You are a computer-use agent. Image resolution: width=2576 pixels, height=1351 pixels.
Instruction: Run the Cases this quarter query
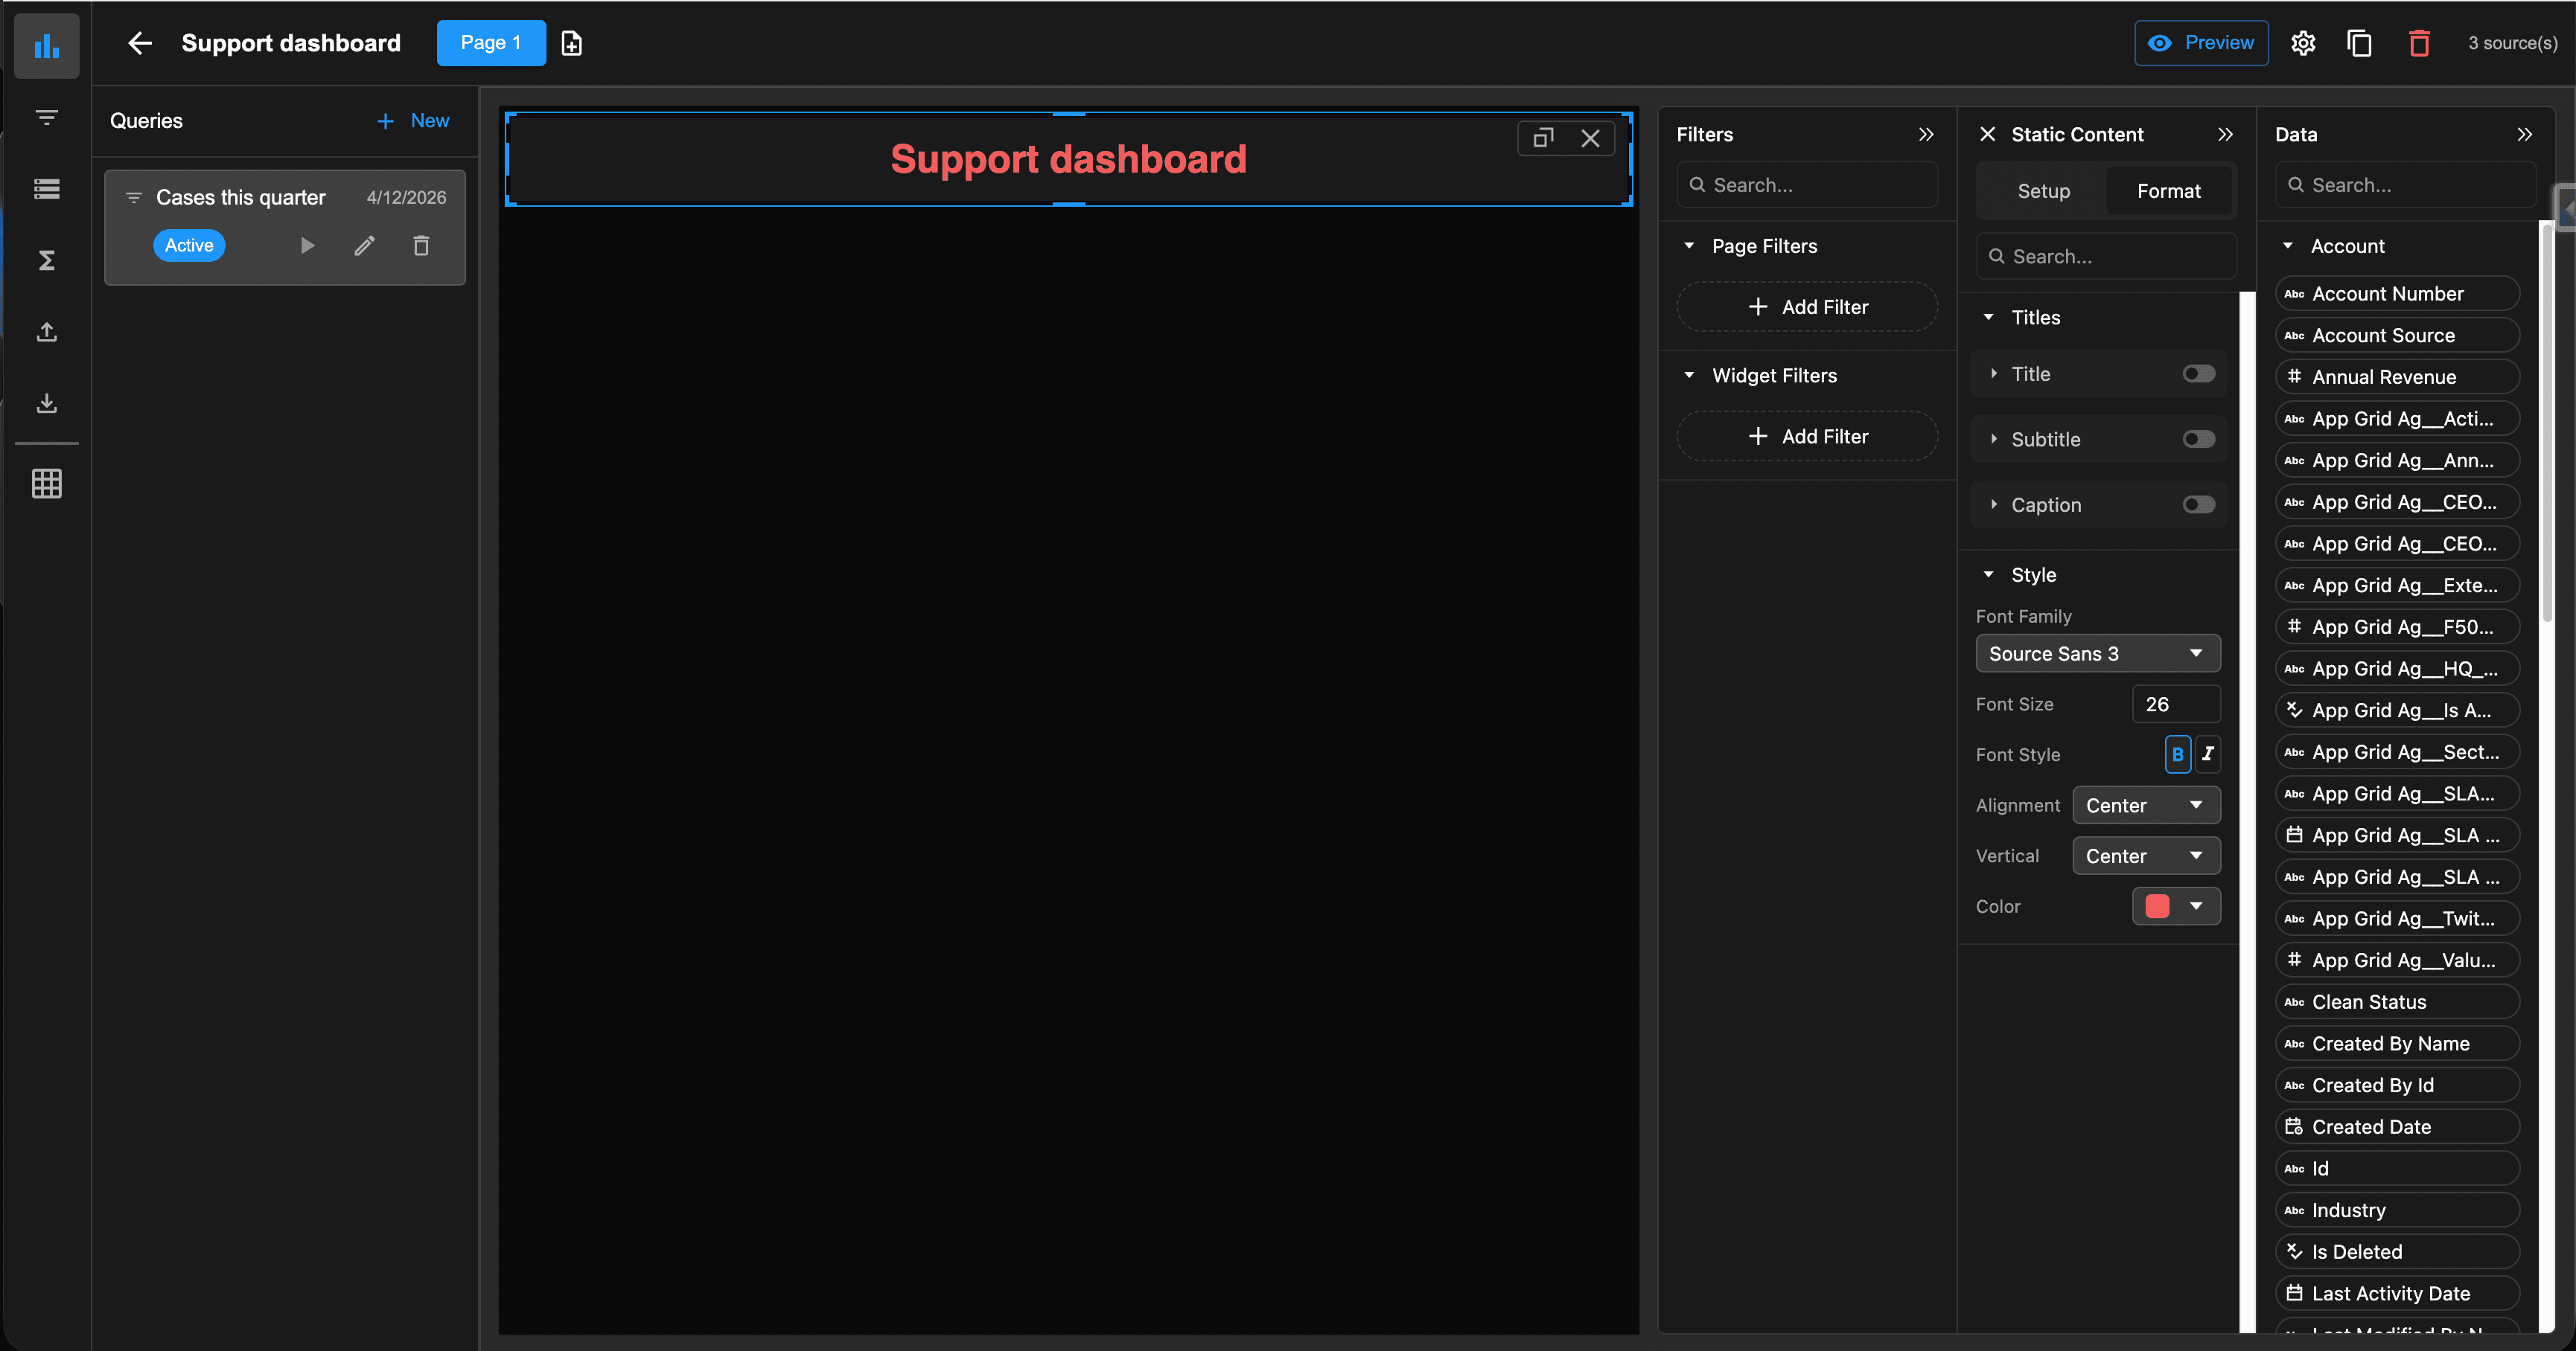[x=307, y=245]
